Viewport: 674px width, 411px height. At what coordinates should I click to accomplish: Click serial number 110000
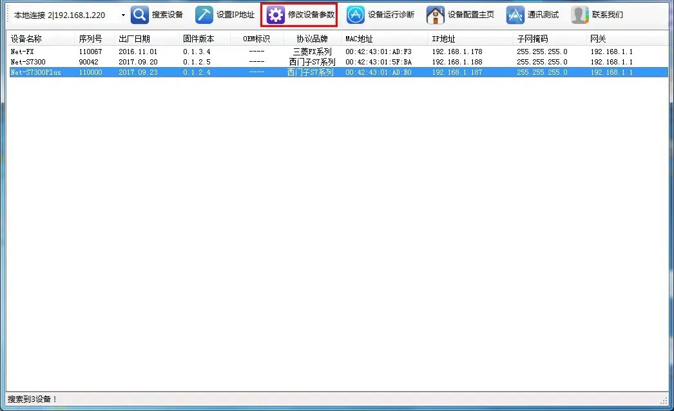[x=90, y=72]
